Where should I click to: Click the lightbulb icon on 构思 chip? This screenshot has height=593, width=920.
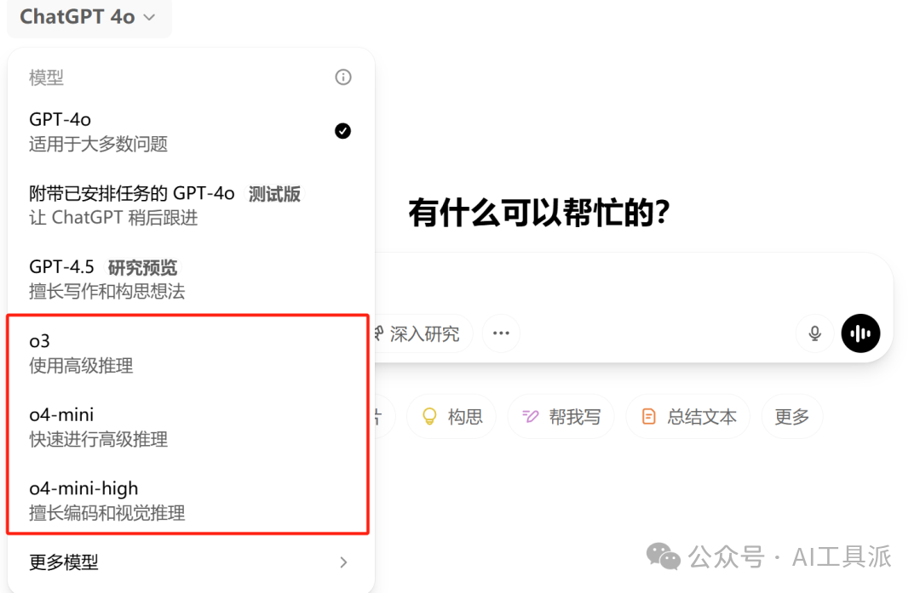[429, 417]
